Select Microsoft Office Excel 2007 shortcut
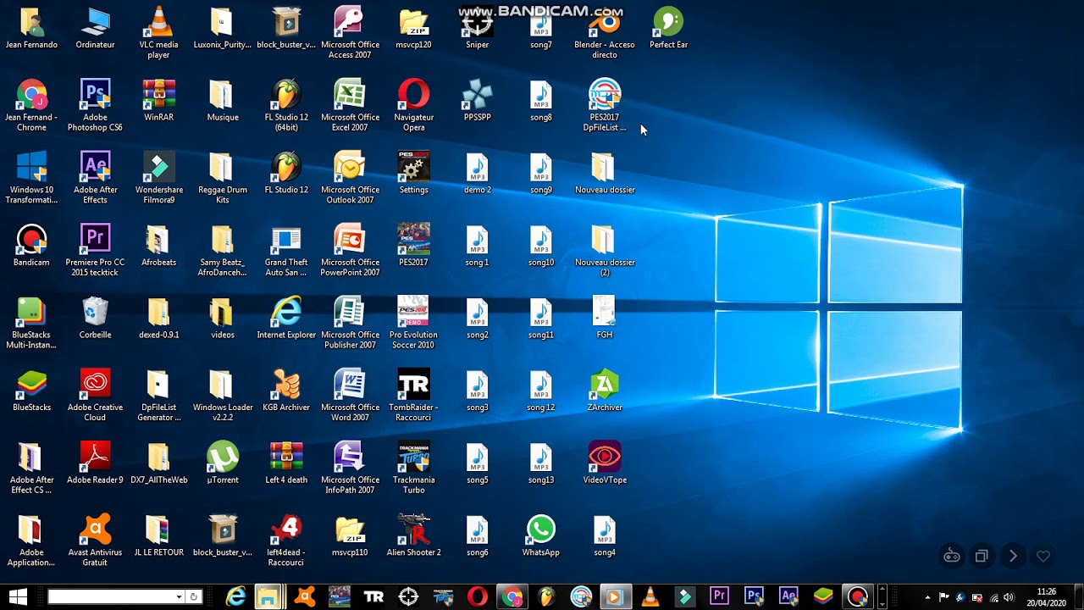1084x610 pixels. pyautogui.click(x=350, y=105)
